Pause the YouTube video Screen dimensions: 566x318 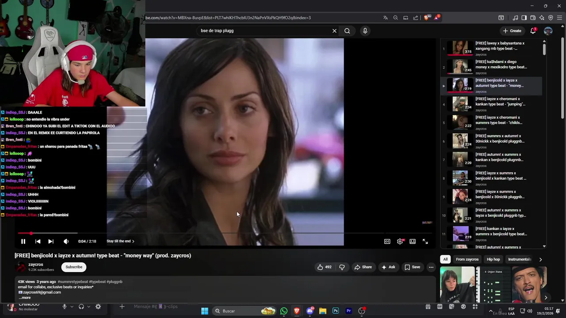coord(23,241)
